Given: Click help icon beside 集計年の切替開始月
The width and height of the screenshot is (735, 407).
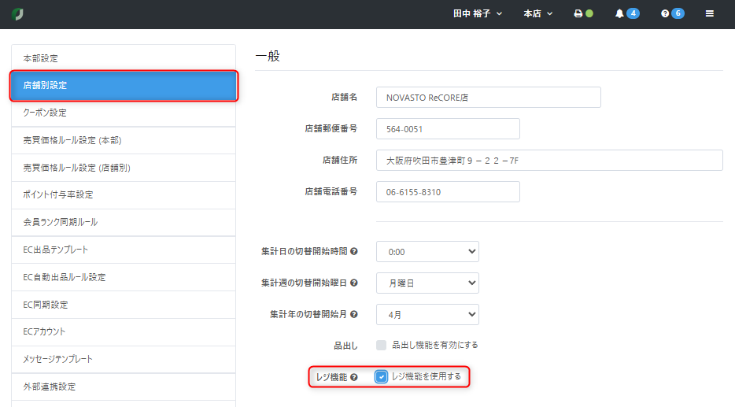Looking at the screenshot, I should point(354,314).
